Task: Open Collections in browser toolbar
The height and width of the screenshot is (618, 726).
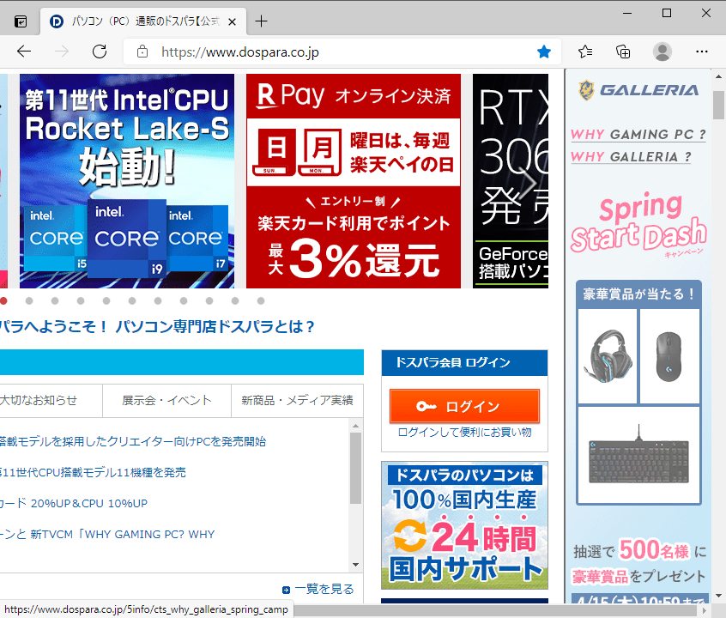Action: click(623, 51)
